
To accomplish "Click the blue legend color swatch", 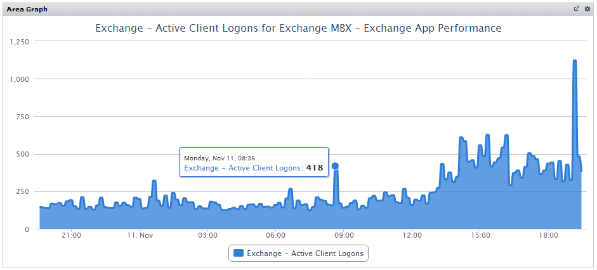I will [239, 254].
